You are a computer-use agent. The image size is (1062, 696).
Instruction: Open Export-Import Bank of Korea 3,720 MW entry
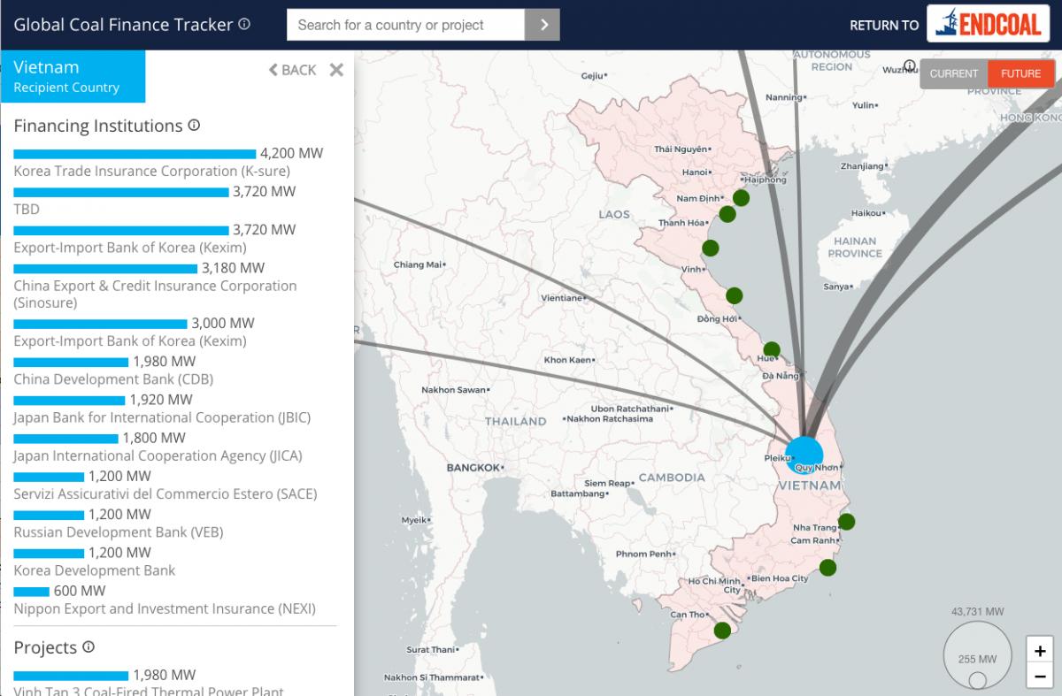tap(130, 248)
